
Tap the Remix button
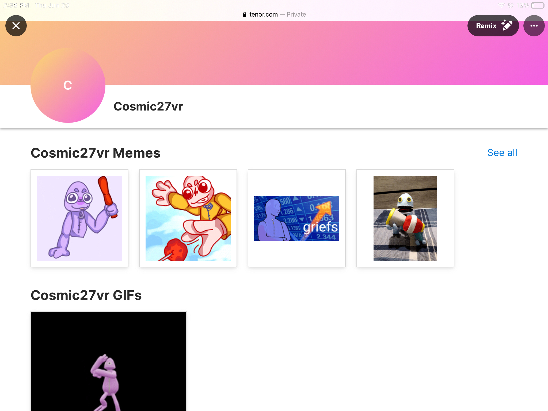click(x=493, y=26)
